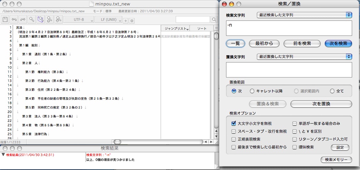Click line 25 text 第５章 法律行為
The image size is (360, 170).
tap(35, 134)
